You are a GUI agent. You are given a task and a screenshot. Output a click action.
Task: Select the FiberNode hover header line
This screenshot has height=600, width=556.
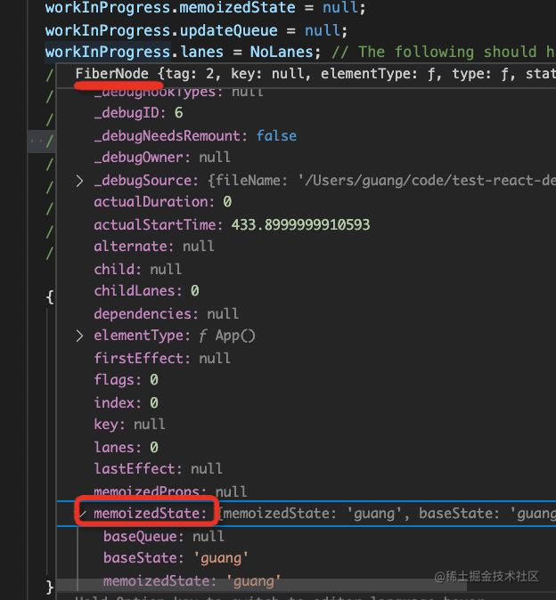pos(307,74)
